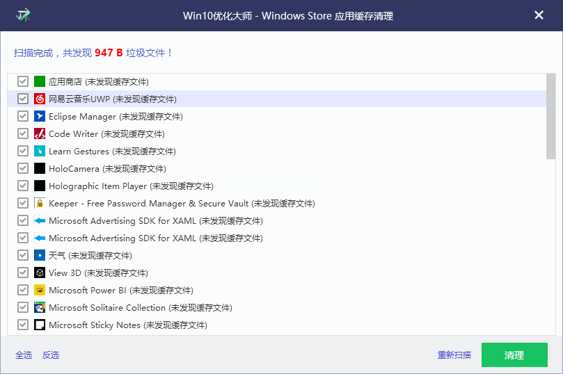Screen dimensions: 563x374
Task: Uncheck the HoloCamera checkbox
Action: [23, 168]
